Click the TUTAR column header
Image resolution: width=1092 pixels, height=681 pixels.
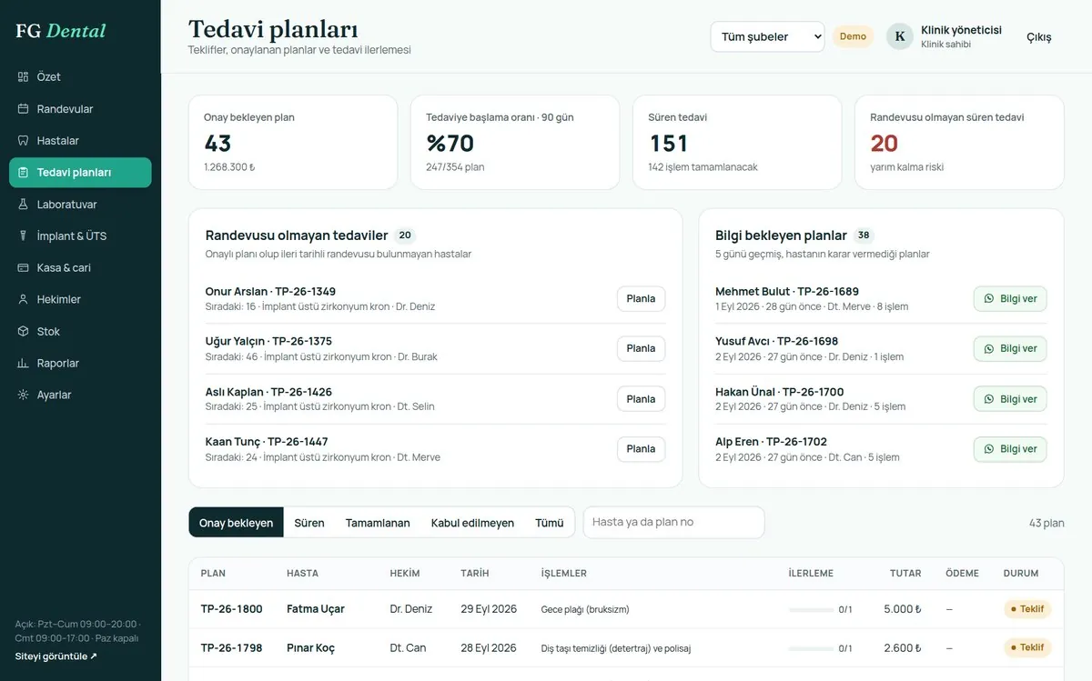point(905,574)
